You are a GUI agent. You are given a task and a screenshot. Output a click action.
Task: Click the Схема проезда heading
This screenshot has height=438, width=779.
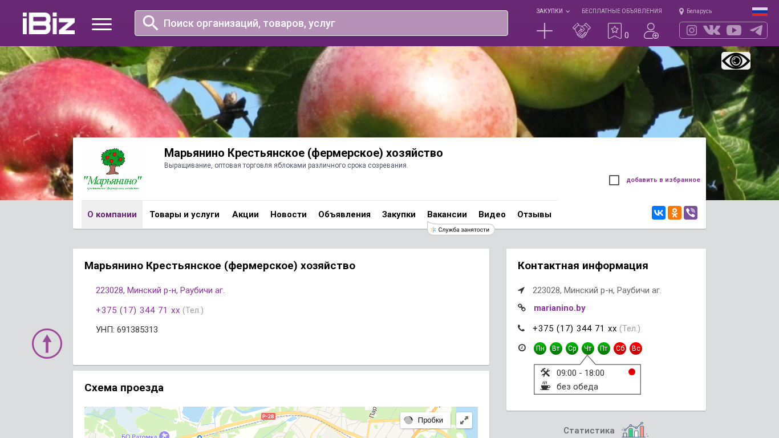point(124,388)
